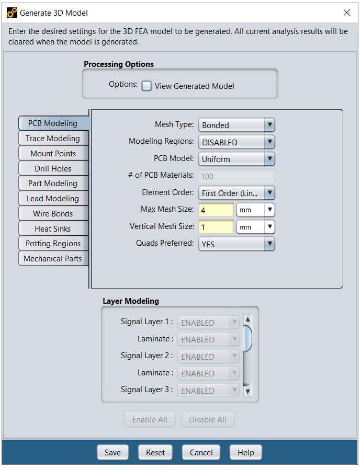Switch to the Heat Sinks tab
The width and height of the screenshot is (361, 470).
[53, 228]
